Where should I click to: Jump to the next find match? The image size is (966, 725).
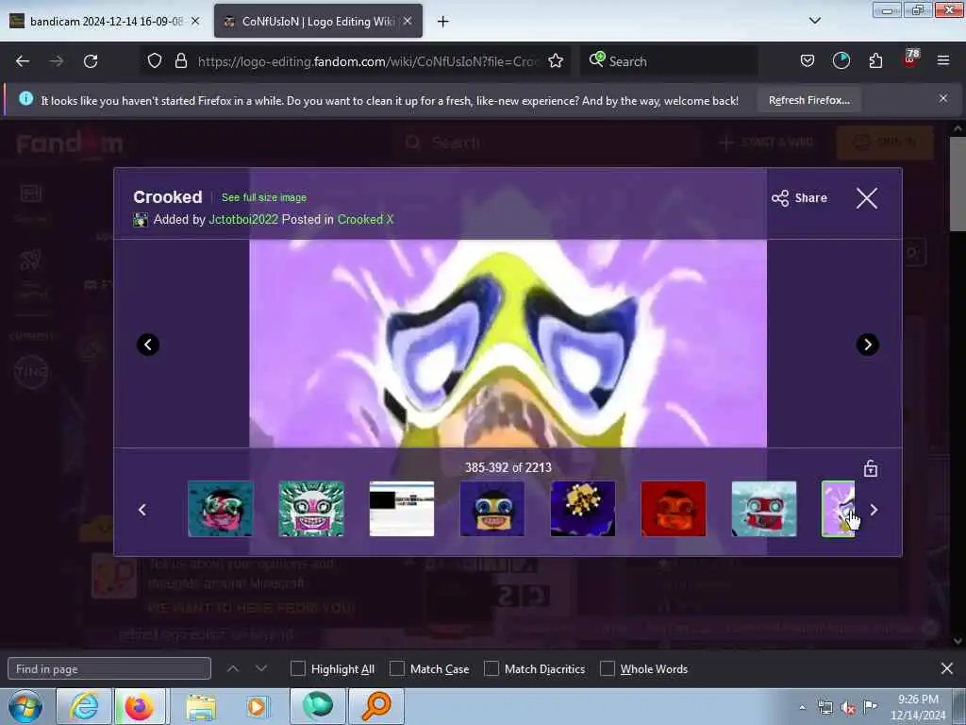point(261,668)
